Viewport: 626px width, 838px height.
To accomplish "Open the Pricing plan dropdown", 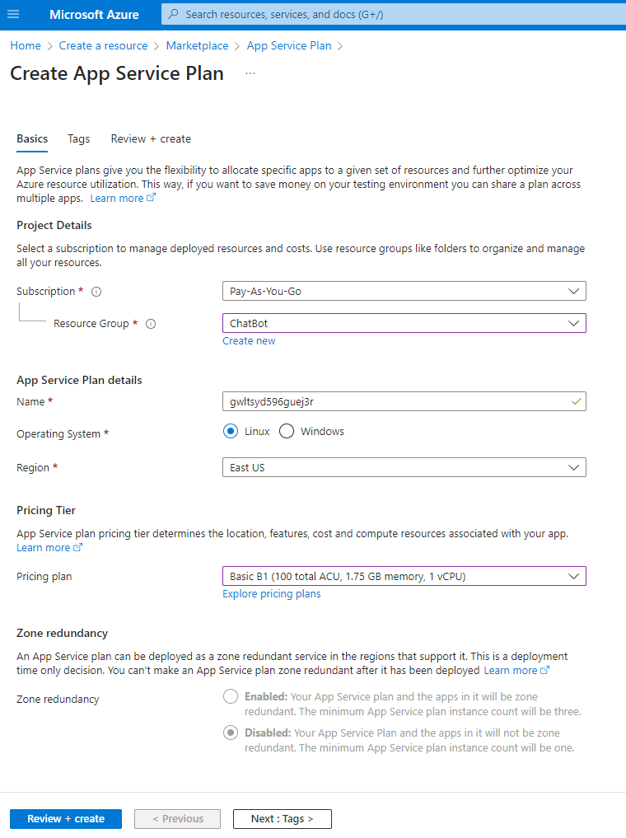I will tap(404, 576).
